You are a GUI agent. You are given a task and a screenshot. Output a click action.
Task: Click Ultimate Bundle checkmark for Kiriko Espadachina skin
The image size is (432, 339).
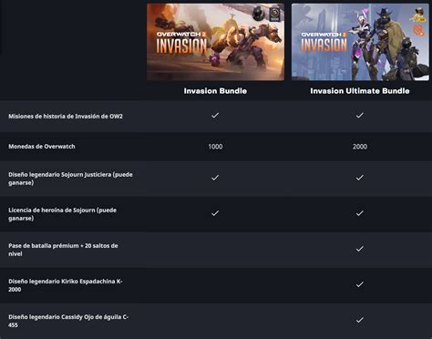tap(360, 284)
